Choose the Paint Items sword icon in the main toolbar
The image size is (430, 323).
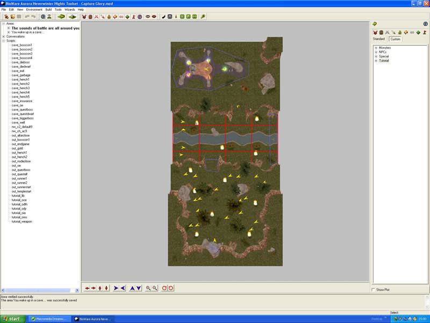[103, 17]
